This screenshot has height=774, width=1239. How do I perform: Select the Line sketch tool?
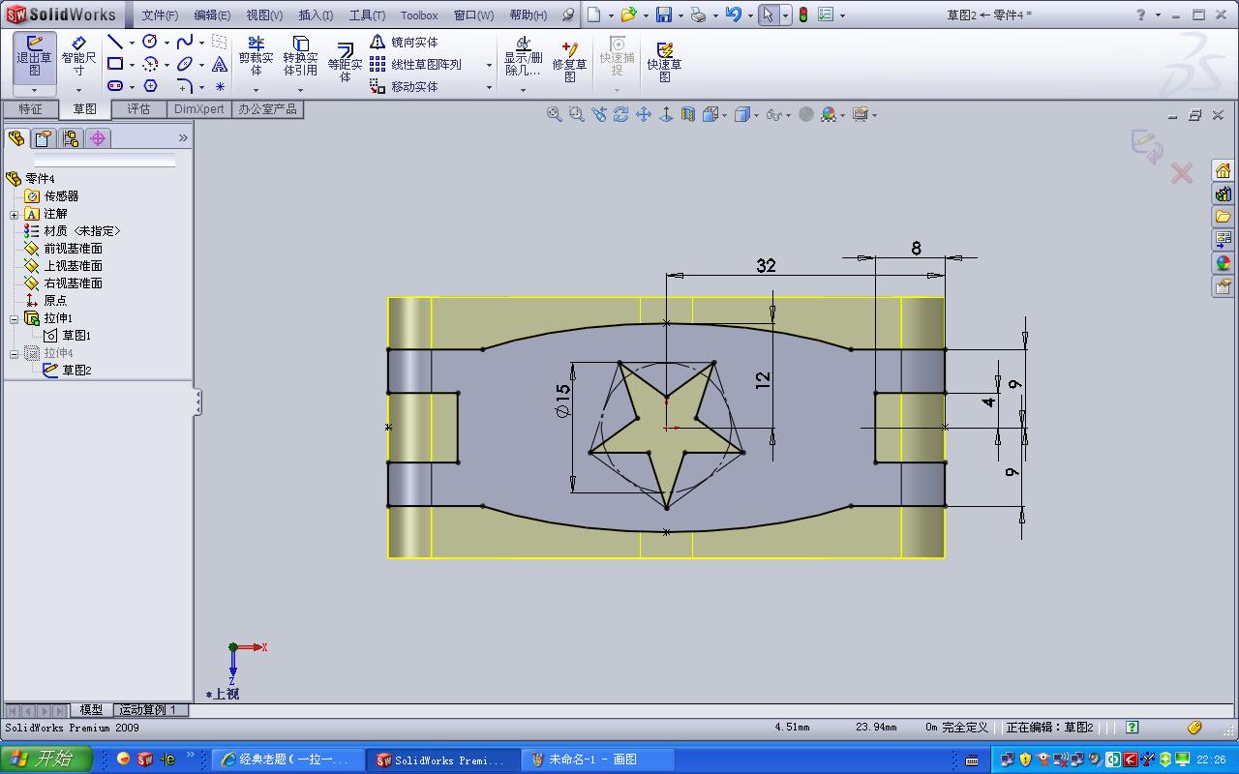pyautogui.click(x=115, y=42)
